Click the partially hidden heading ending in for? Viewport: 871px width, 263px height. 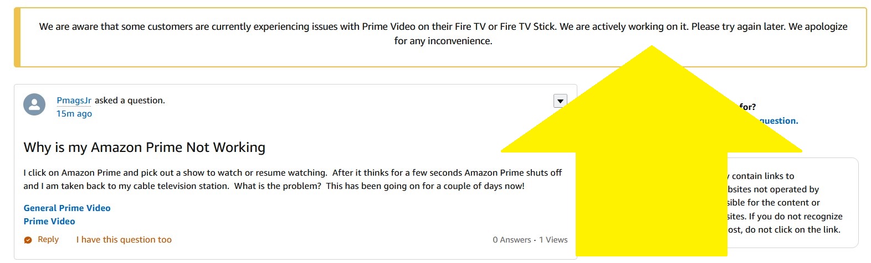tap(747, 107)
